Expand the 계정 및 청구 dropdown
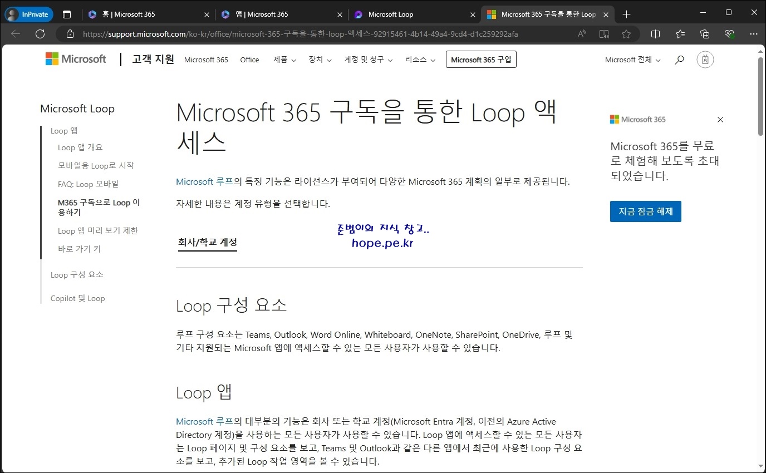This screenshot has width=766, height=473. point(369,60)
